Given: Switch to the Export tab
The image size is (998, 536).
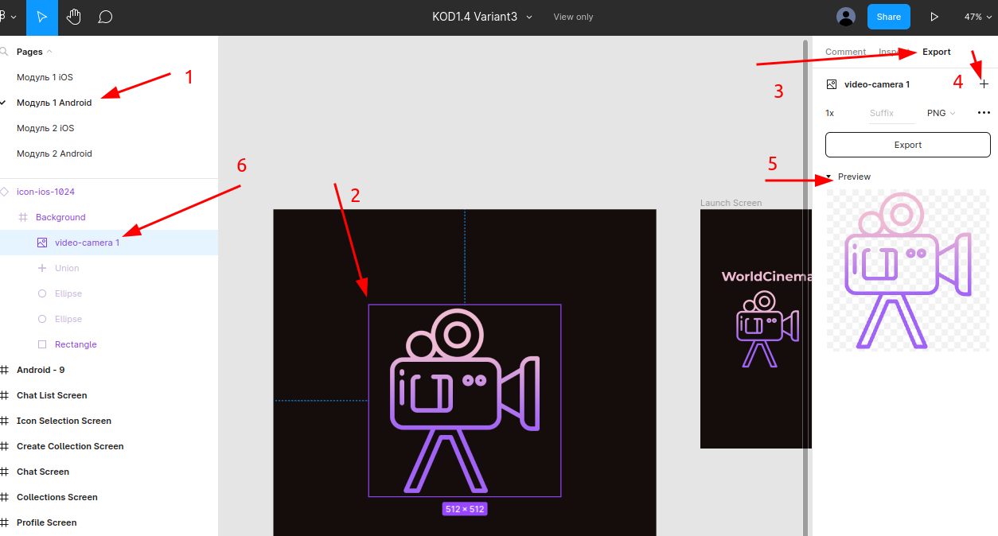Looking at the screenshot, I should coord(936,52).
